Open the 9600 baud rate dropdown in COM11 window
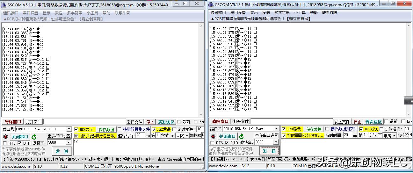 point(68,142)
